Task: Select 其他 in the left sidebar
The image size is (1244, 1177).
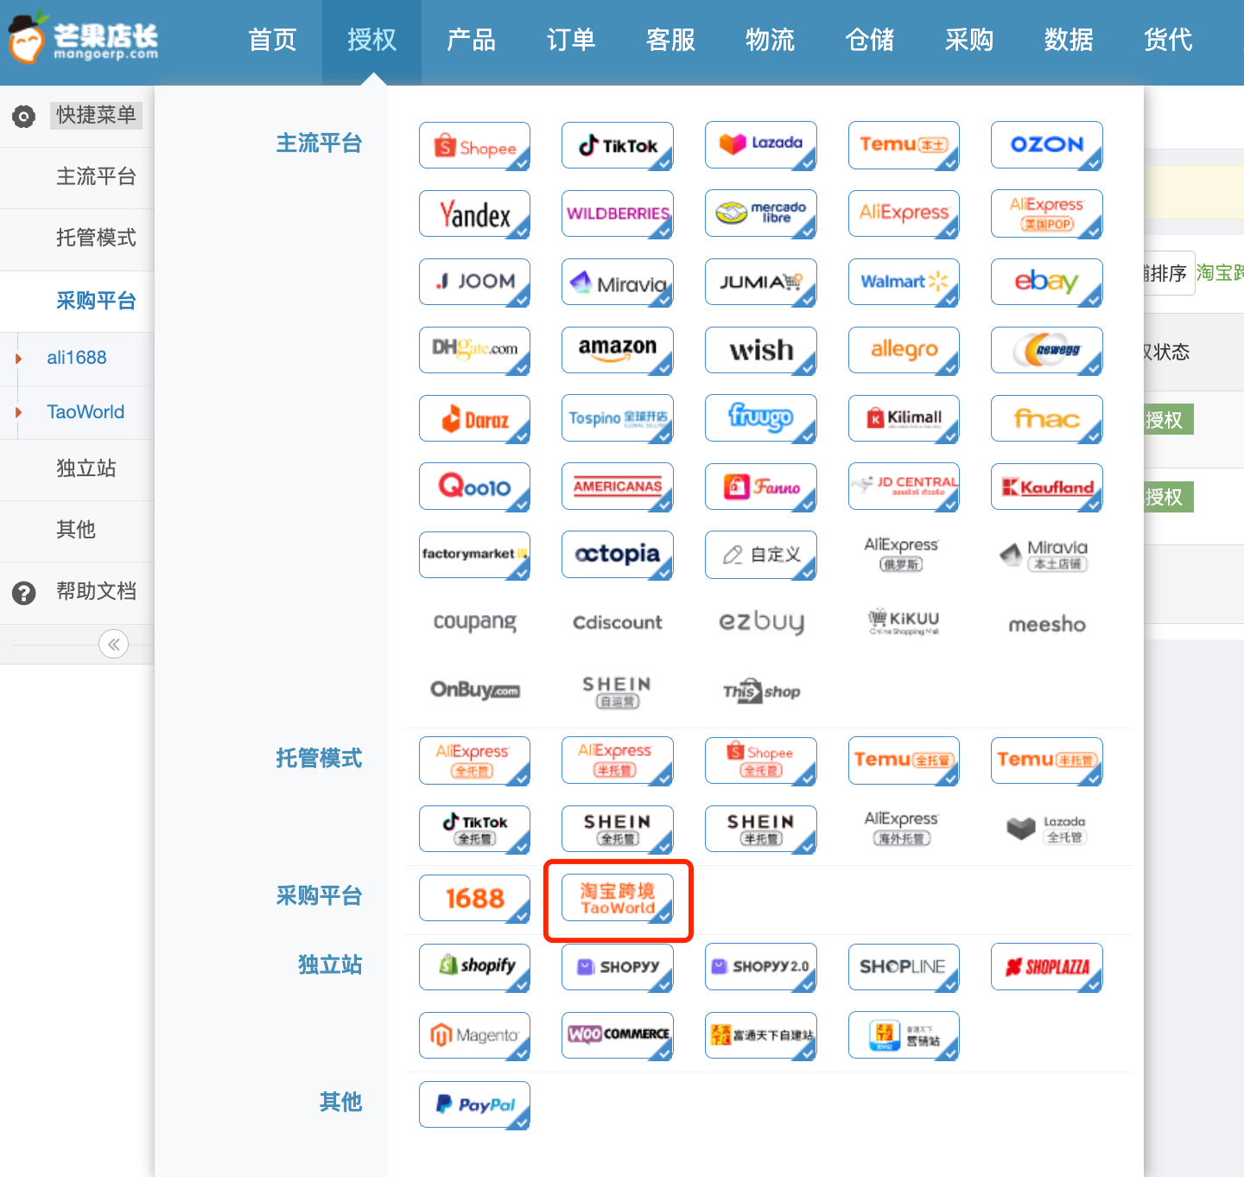Action: [x=75, y=530]
